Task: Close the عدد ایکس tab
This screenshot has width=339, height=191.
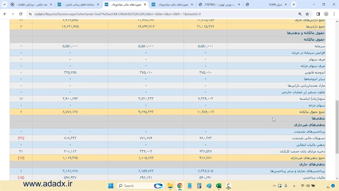Action: pos(51,5)
